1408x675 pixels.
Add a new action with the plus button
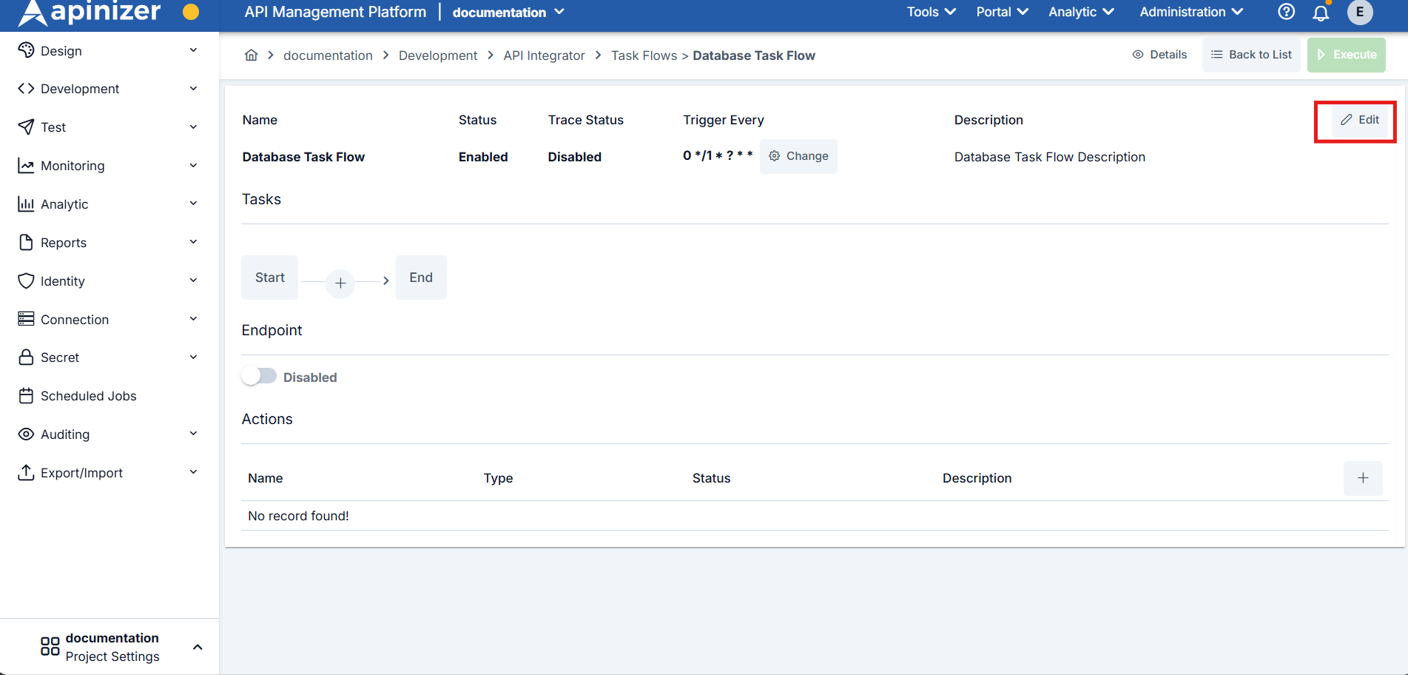click(1363, 478)
